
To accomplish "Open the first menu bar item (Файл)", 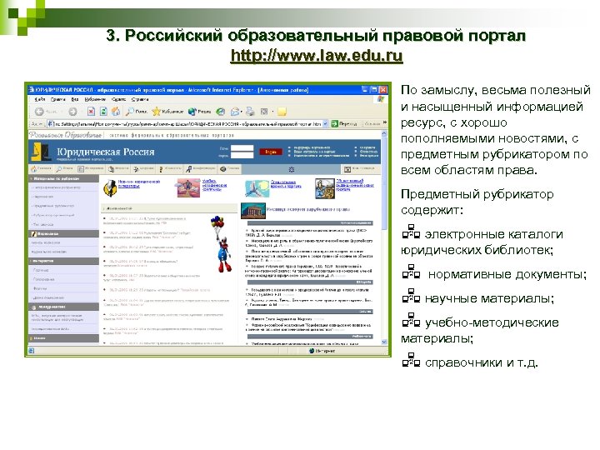I will (x=40, y=99).
